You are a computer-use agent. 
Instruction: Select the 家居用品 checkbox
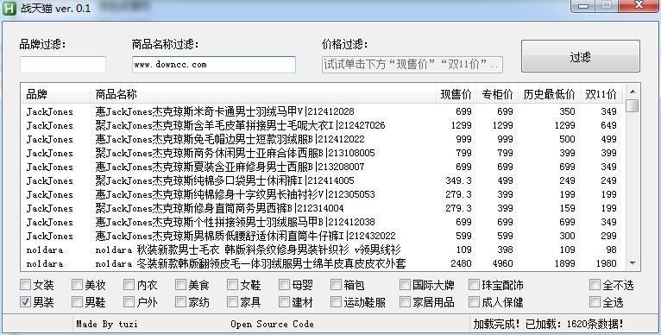point(405,301)
